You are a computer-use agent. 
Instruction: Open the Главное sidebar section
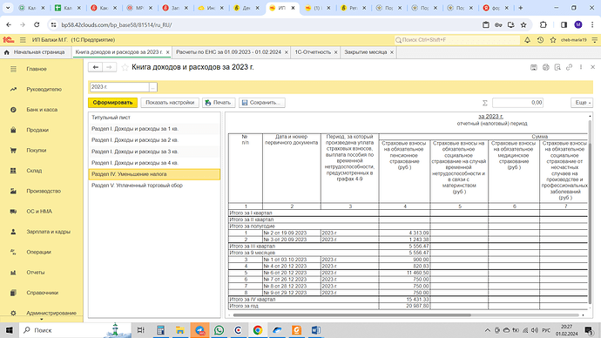(x=37, y=69)
